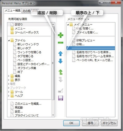Screen dimensions: 123x131
Task: Select 新しいタブ in available items
Action: [x=24, y=48]
